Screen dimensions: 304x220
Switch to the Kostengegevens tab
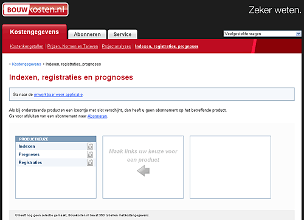pos(35,32)
